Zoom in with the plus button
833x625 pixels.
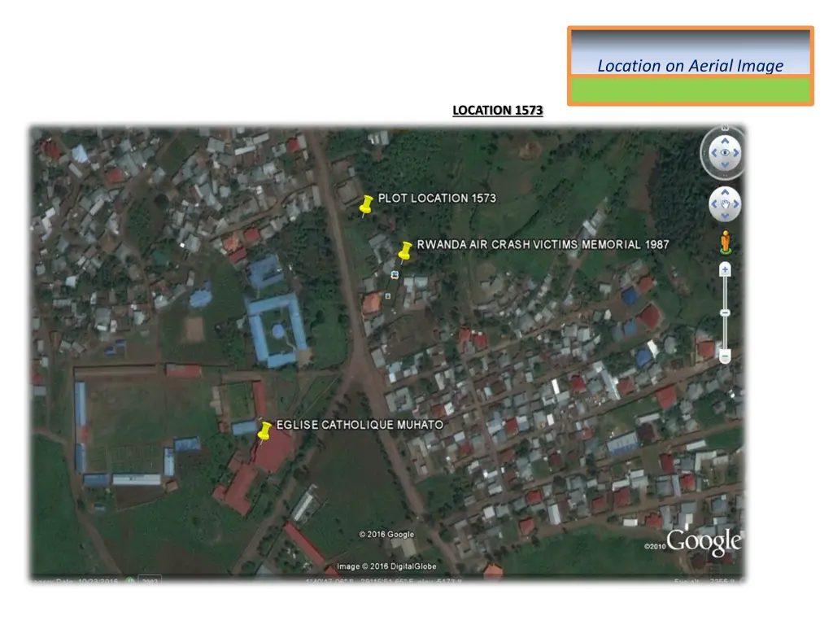[x=725, y=269]
